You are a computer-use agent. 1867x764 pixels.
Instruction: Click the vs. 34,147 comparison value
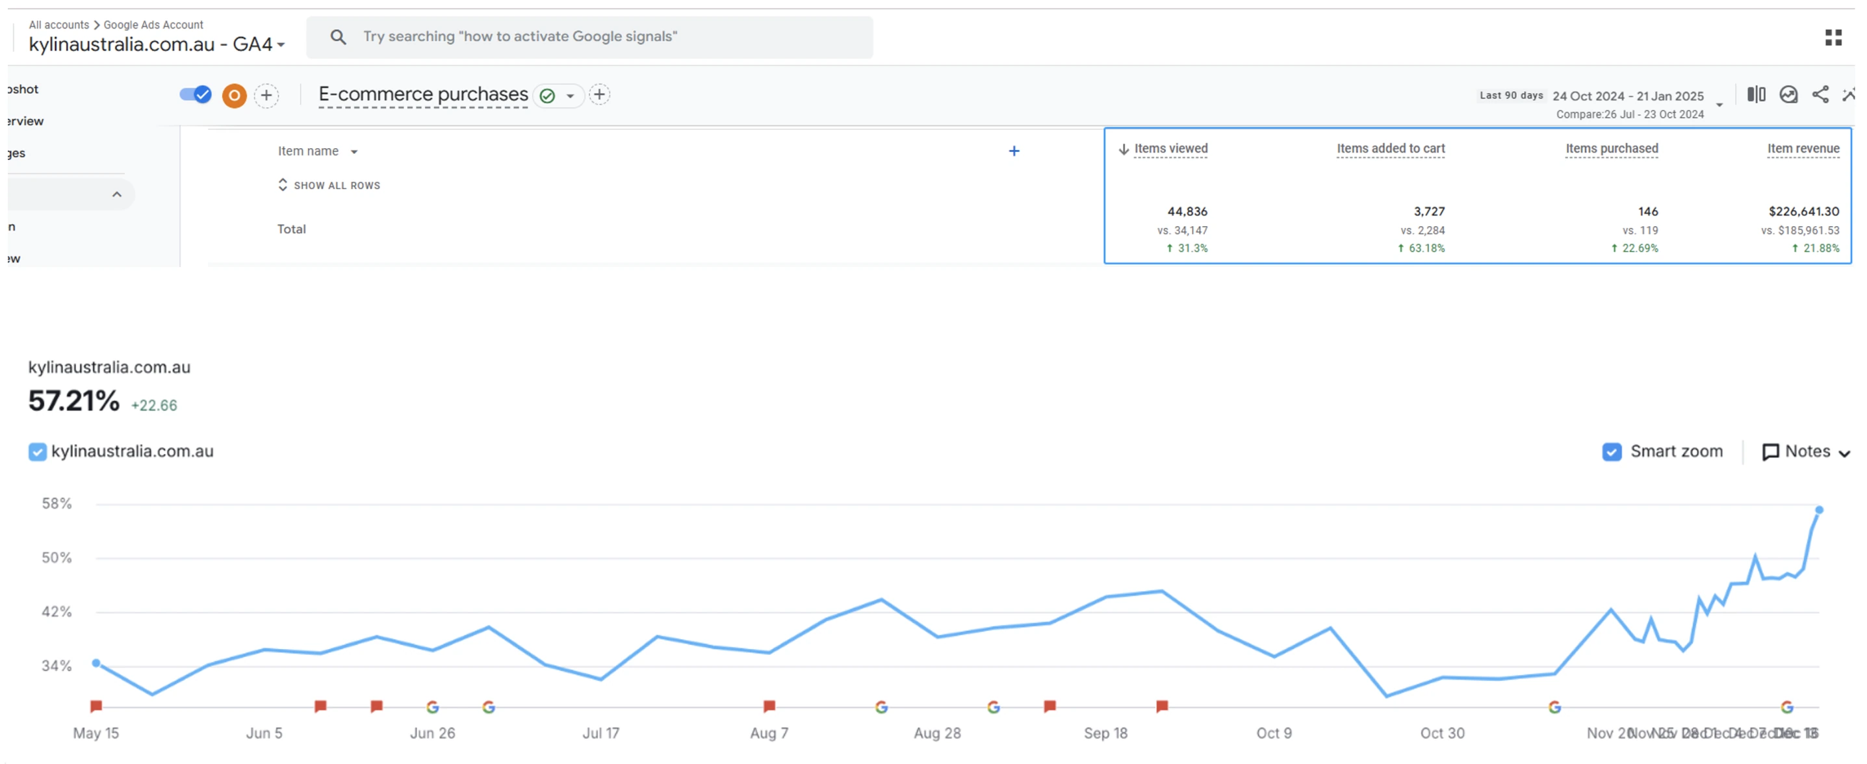(x=1182, y=231)
